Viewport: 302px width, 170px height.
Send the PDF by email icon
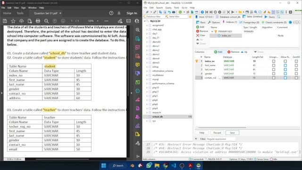128,21
